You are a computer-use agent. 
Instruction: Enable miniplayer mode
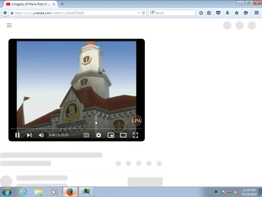coord(111,135)
